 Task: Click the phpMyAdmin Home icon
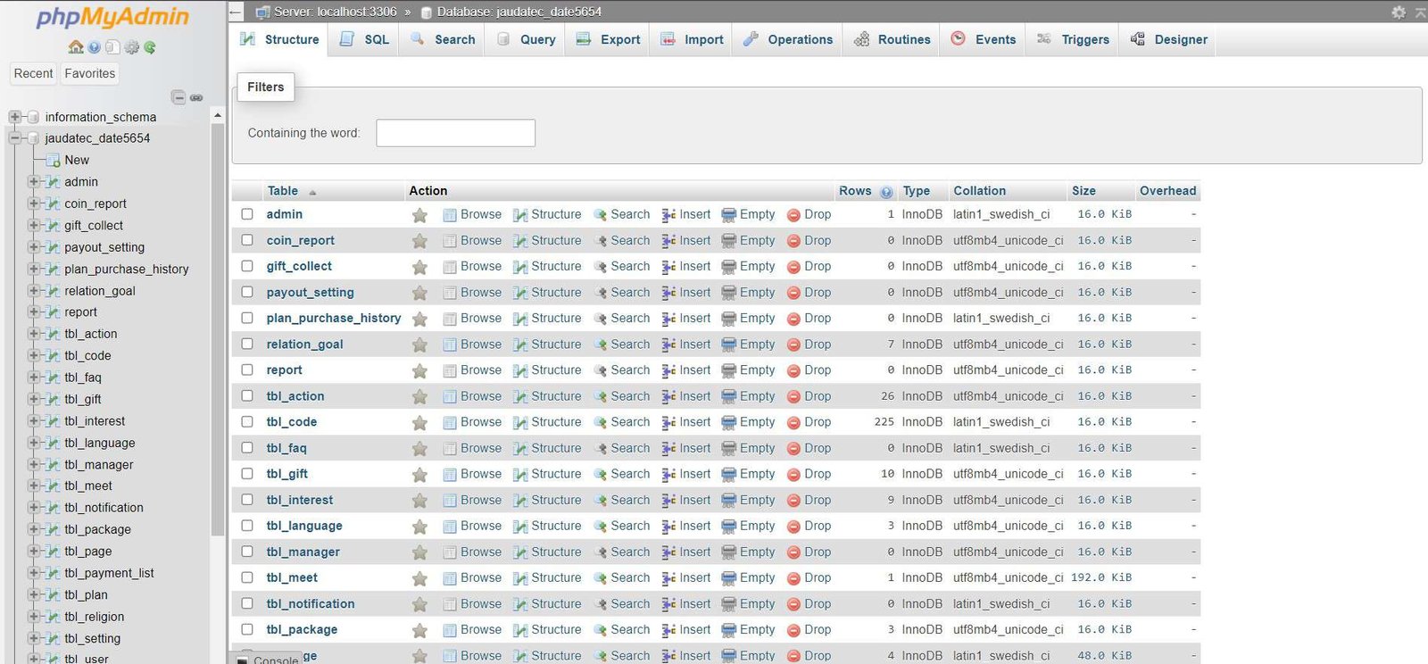tap(76, 47)
